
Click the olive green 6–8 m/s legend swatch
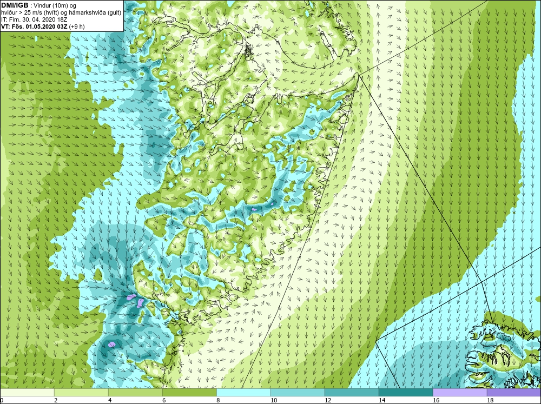tap(189, 393)
